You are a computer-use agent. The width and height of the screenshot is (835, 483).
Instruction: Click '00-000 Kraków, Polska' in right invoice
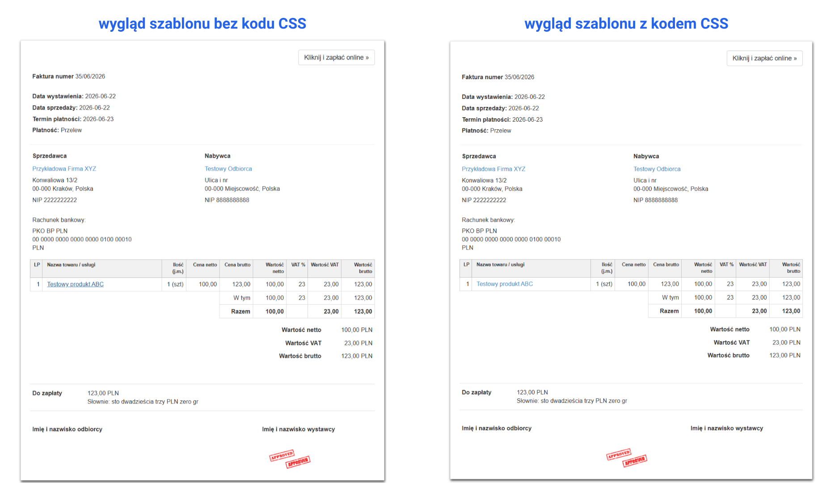pyautogui.click(x=492, y=189)
